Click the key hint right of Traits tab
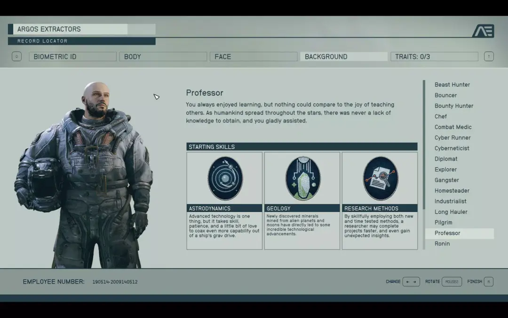The image size is (508, 318). tap(489, 57)
